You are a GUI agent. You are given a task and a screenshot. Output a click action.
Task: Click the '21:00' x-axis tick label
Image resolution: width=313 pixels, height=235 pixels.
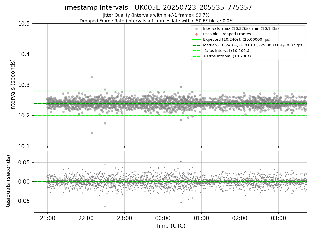[47, 218]
